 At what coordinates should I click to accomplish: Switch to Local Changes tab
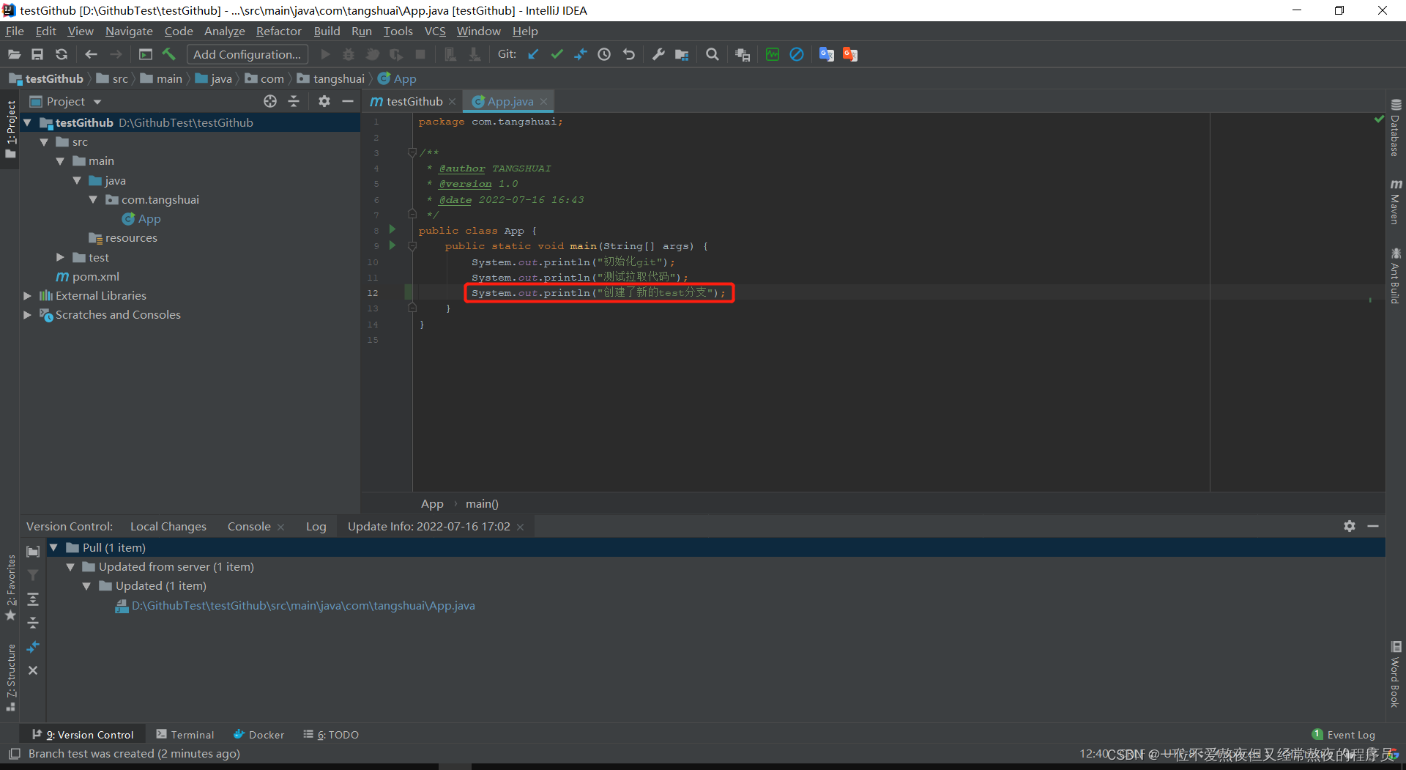[x=168, y=526]
